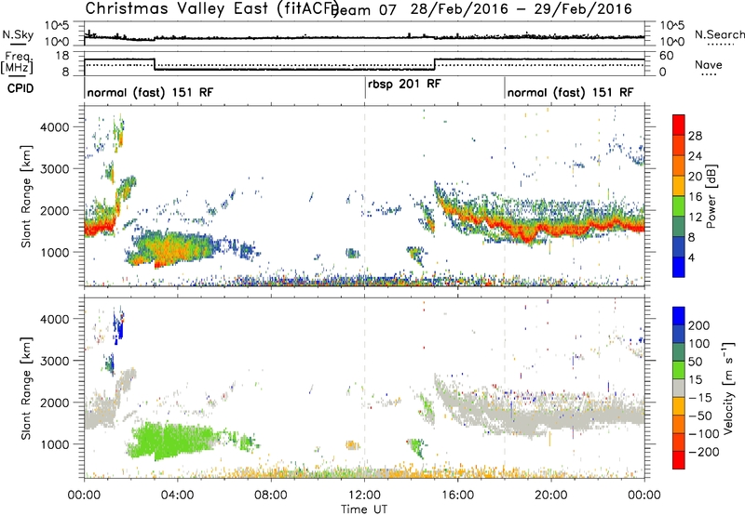The height and width of the screenshot is (515, 745).
Task: Select the "CPID" row label
Action: 20,88
